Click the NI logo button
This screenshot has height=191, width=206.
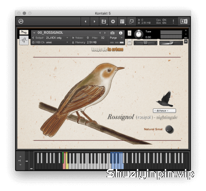pos(184,21)
